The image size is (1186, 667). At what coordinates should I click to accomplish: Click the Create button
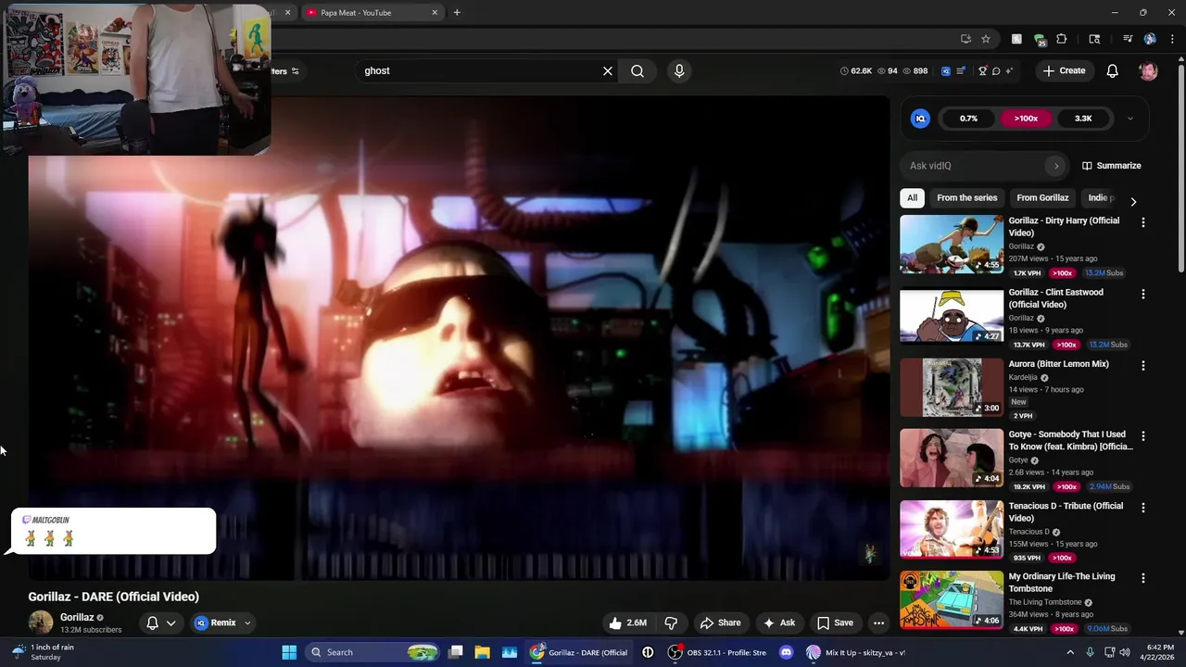(x=1064, y=70)
